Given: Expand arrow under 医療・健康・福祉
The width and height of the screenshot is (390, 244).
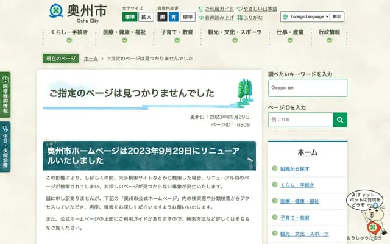Looking at the screenshot, I should (124, 40).
